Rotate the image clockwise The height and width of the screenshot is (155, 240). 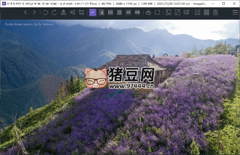54,12
